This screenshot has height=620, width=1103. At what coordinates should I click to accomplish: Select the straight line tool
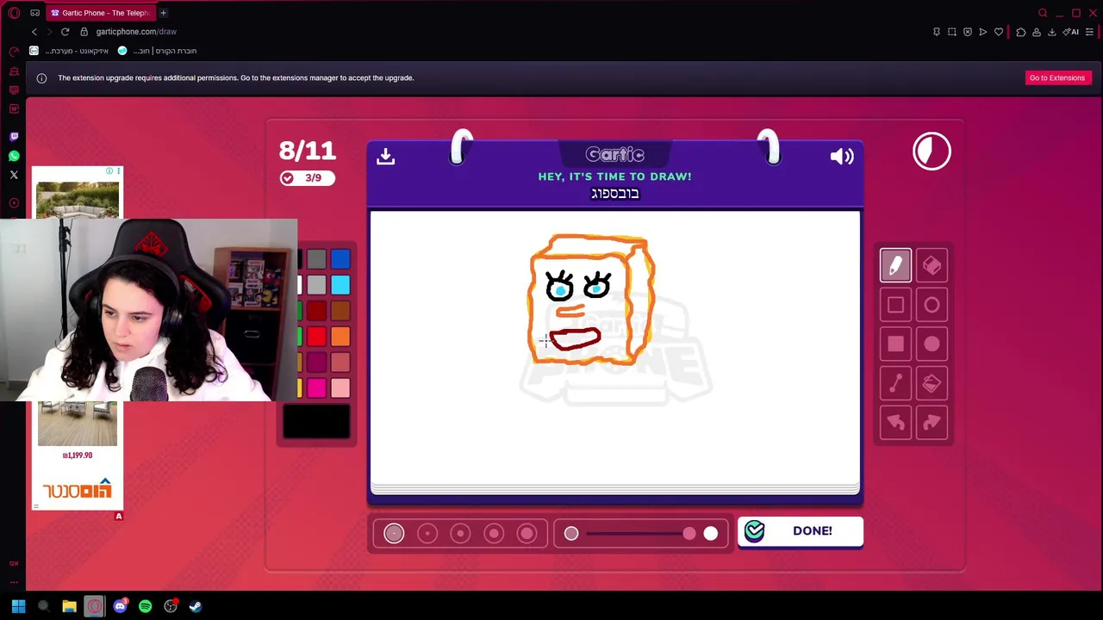pyautogui.click(x=895, y=384)
